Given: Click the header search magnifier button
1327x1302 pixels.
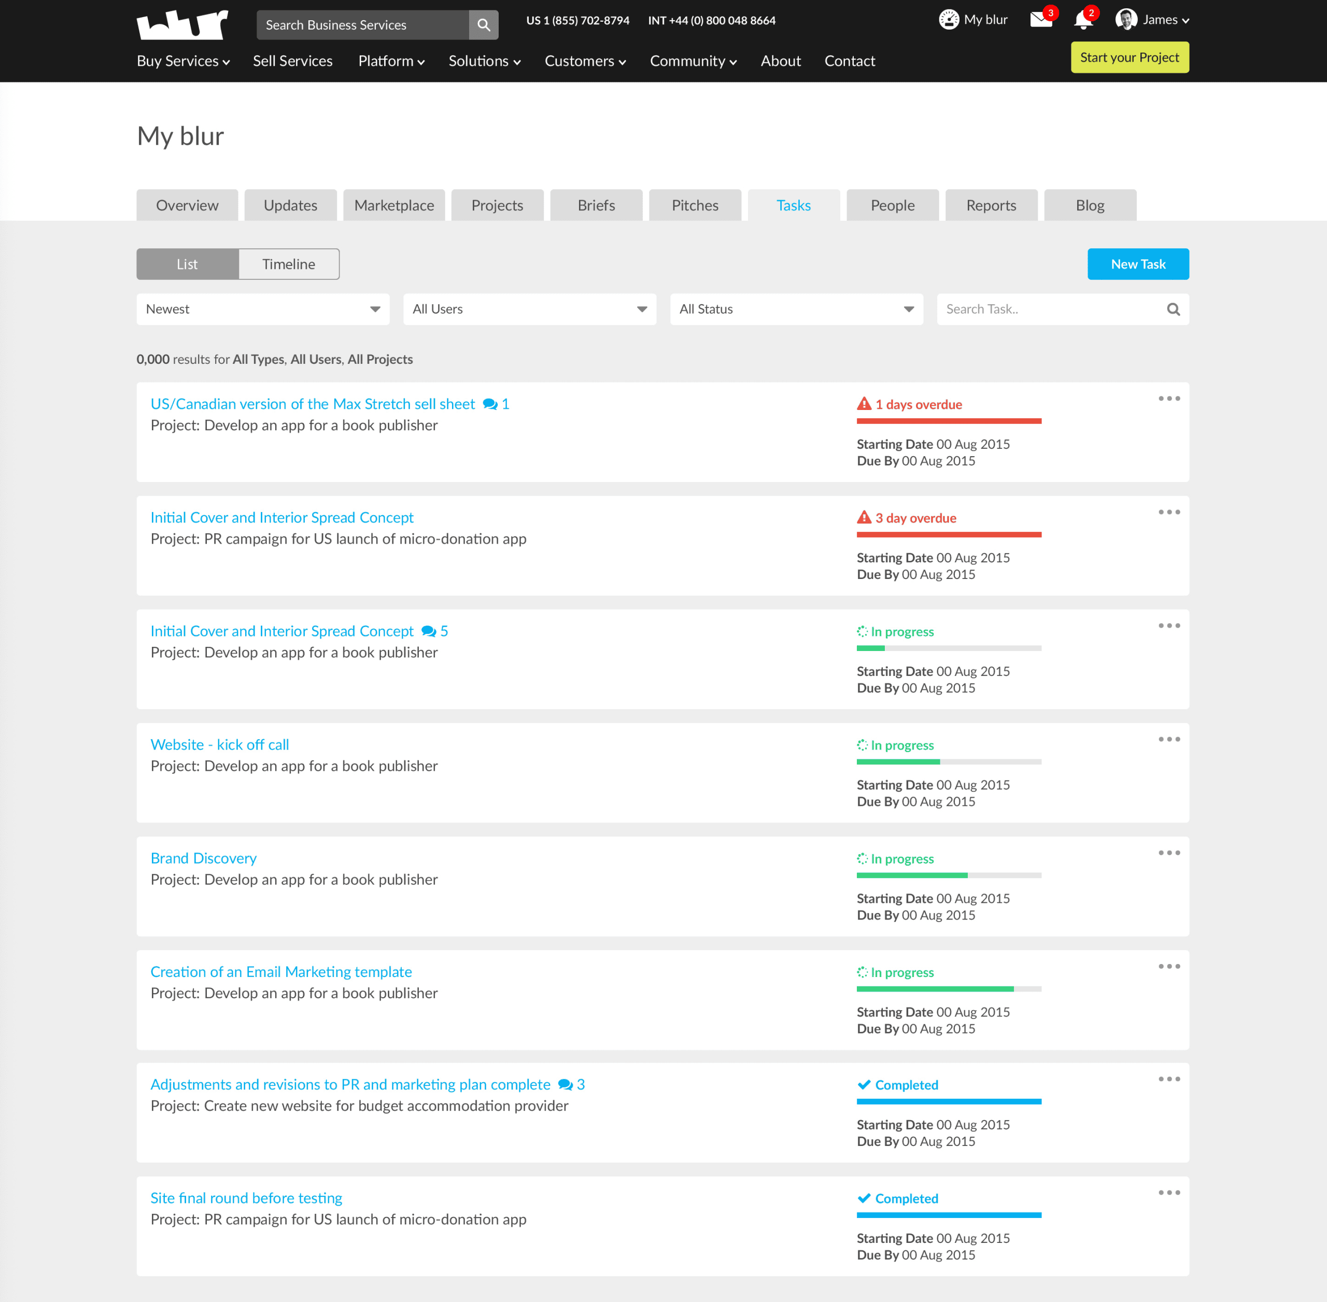Looking at the screenshot, I should [484, 25].
